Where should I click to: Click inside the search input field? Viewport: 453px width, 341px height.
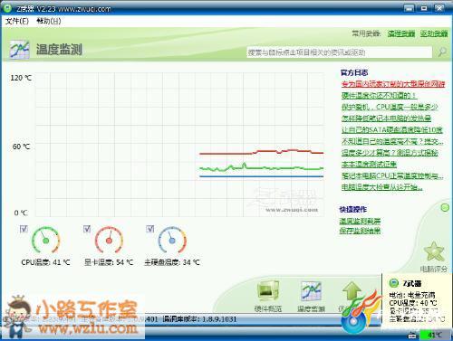(340, 52)
